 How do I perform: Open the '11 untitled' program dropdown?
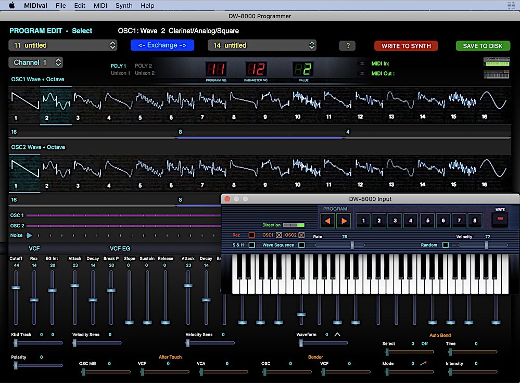62,46
